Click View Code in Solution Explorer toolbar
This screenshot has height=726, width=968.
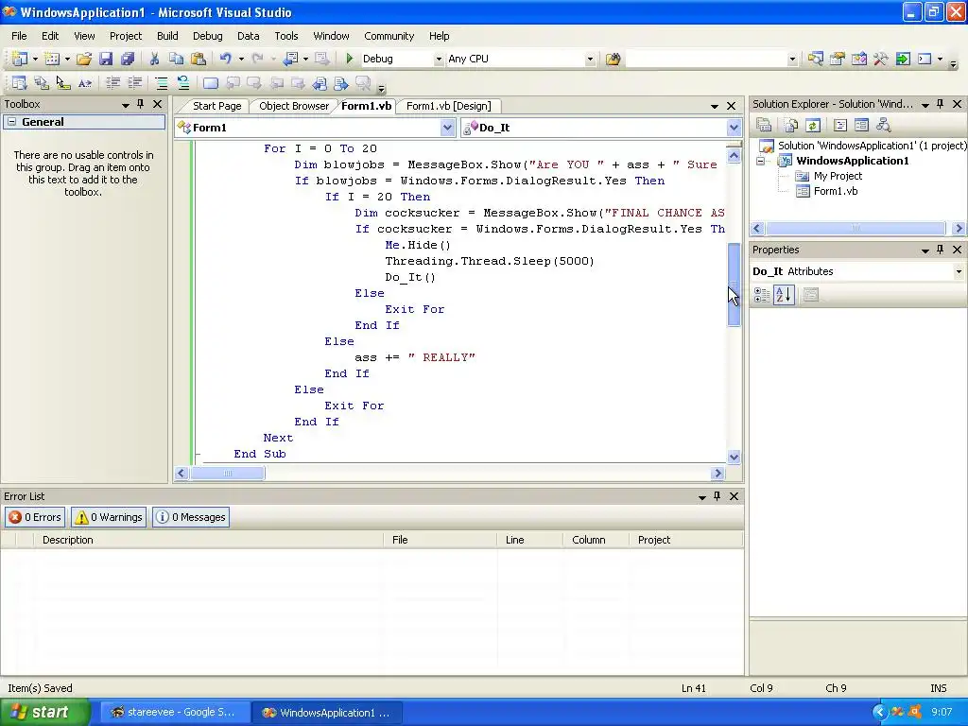(x=839, y=126)
